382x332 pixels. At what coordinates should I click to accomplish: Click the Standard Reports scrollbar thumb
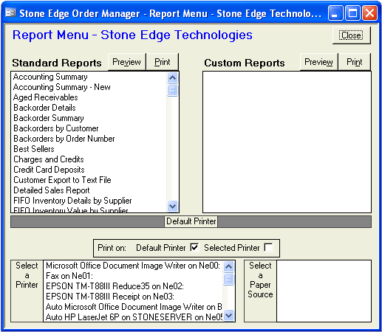tap(172, 90)
